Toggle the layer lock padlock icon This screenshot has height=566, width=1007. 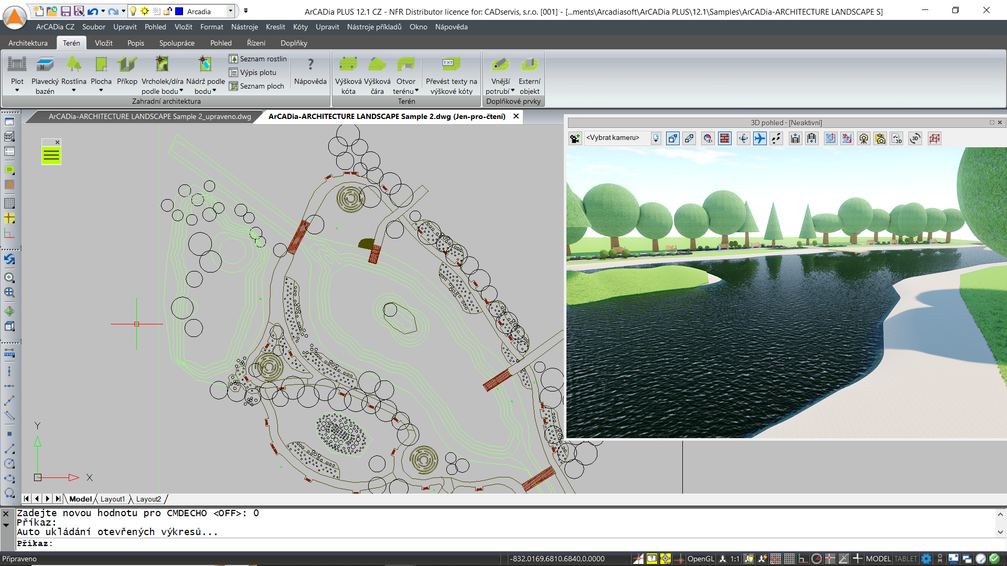(168, 11)
